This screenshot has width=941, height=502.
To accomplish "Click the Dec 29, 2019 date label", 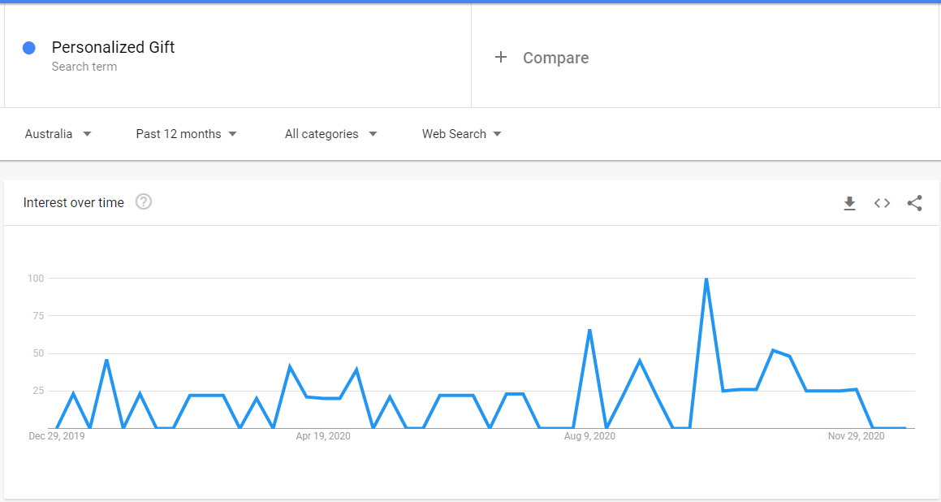I will (x=56, y=436).
